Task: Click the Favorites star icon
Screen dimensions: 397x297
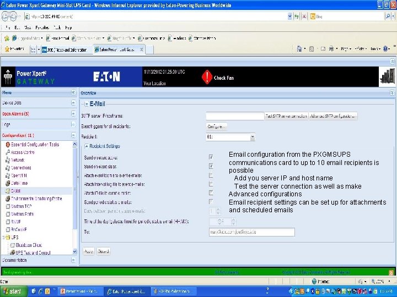Action: point(7,50)
